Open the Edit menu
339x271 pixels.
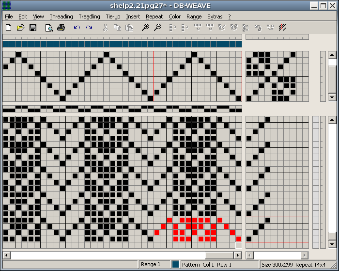pos(23,16)
